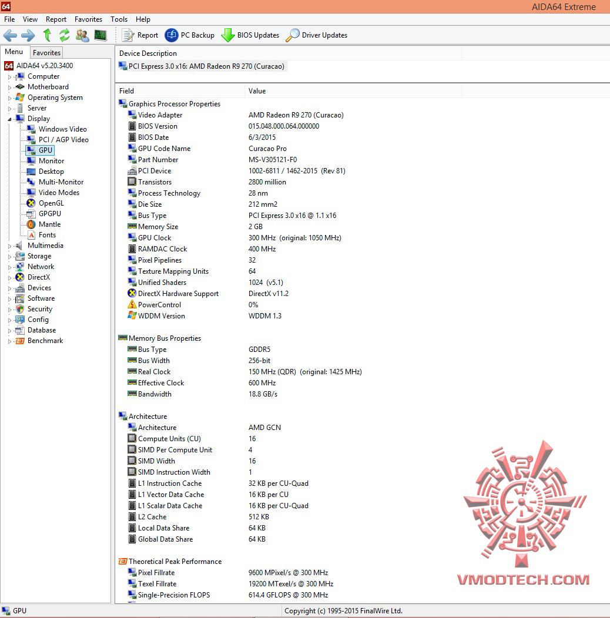
Task: Expand the Operating System tree node
Action: (x=9, y=98)
